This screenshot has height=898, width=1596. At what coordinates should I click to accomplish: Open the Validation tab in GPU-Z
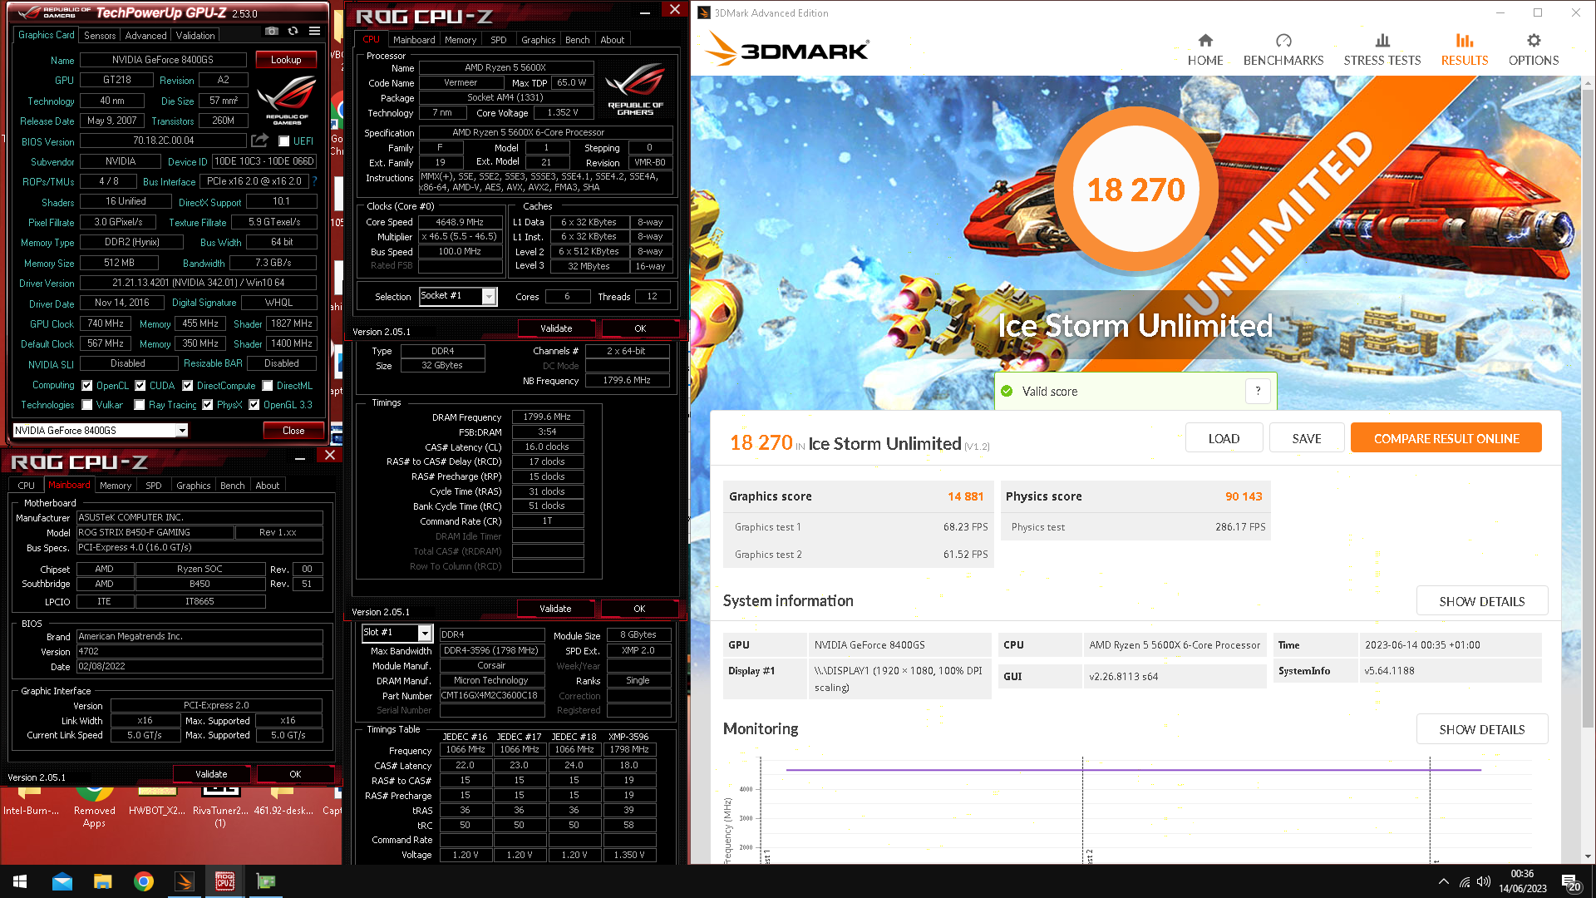click(195, 36)
